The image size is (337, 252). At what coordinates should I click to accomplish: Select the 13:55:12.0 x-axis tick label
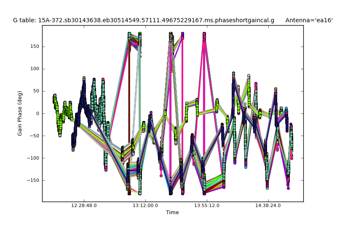point(207,206)
